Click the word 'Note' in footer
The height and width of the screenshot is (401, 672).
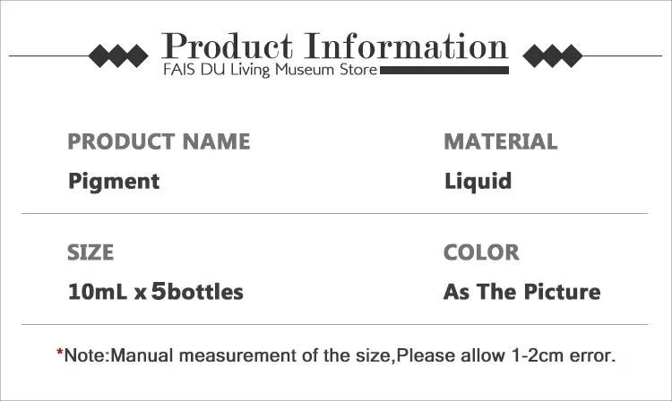point(85,356)
